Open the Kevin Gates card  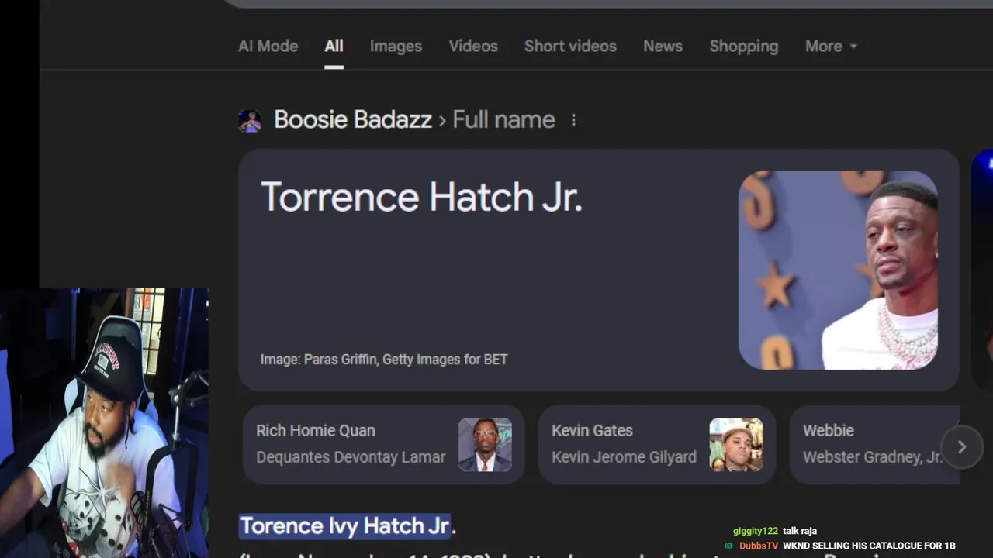(656, 444)
